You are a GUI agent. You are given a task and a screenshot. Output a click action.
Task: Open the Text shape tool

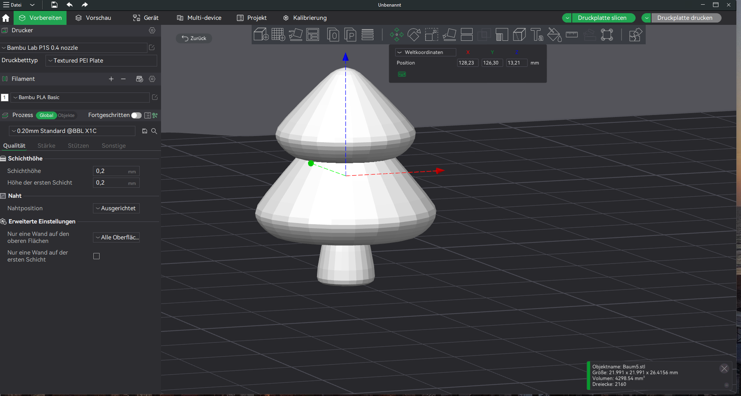tap(537, 35)
